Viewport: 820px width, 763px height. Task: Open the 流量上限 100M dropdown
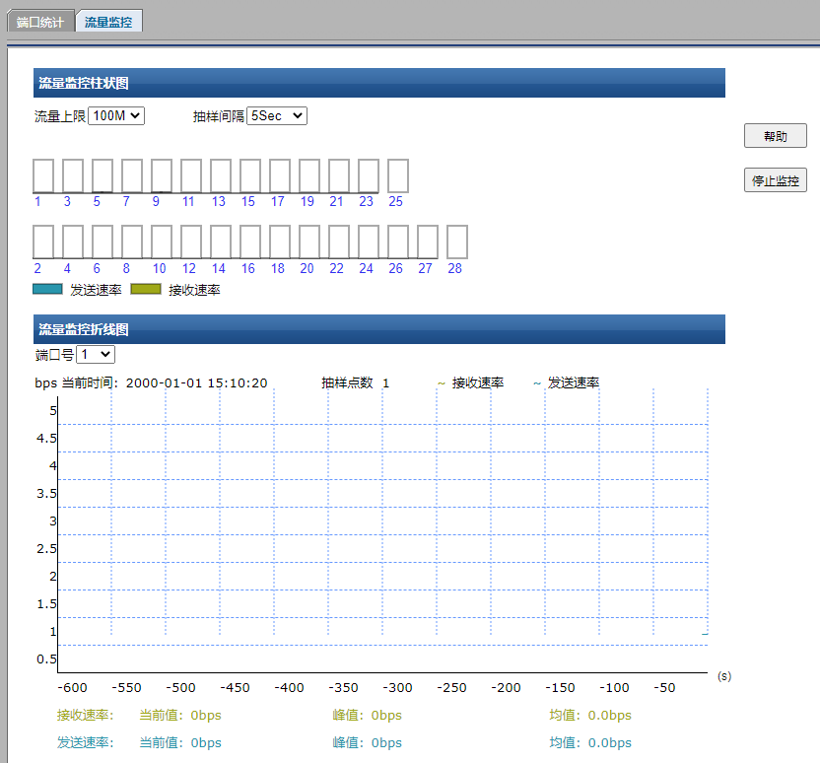click(x=116, y=115)
